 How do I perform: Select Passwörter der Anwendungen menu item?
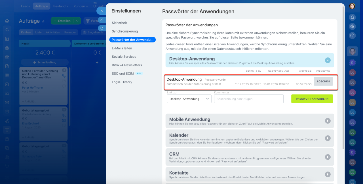[132, 40]
